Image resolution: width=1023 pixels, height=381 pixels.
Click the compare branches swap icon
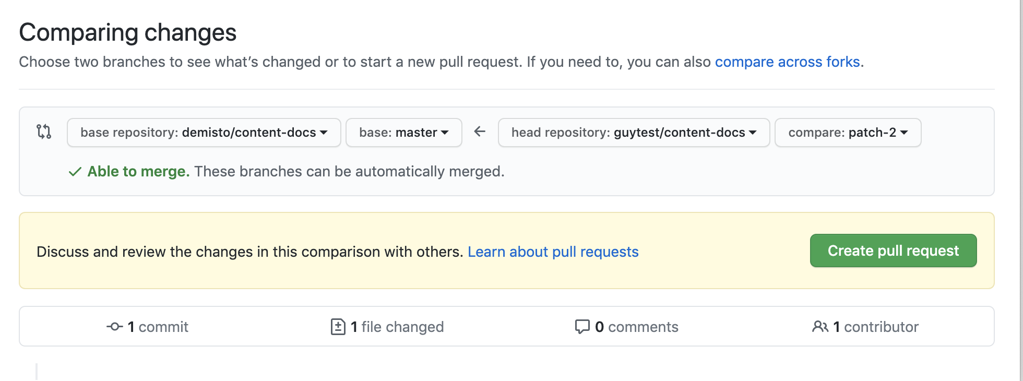click(x=44, y=132)
